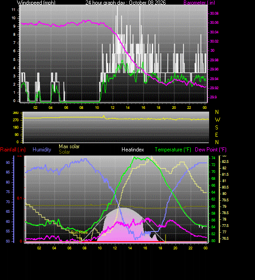Image resolution: width=255 pixels, height=280 pixels.
Task: Click the "29.9" barometer axis value
Action: coord(213,97)
